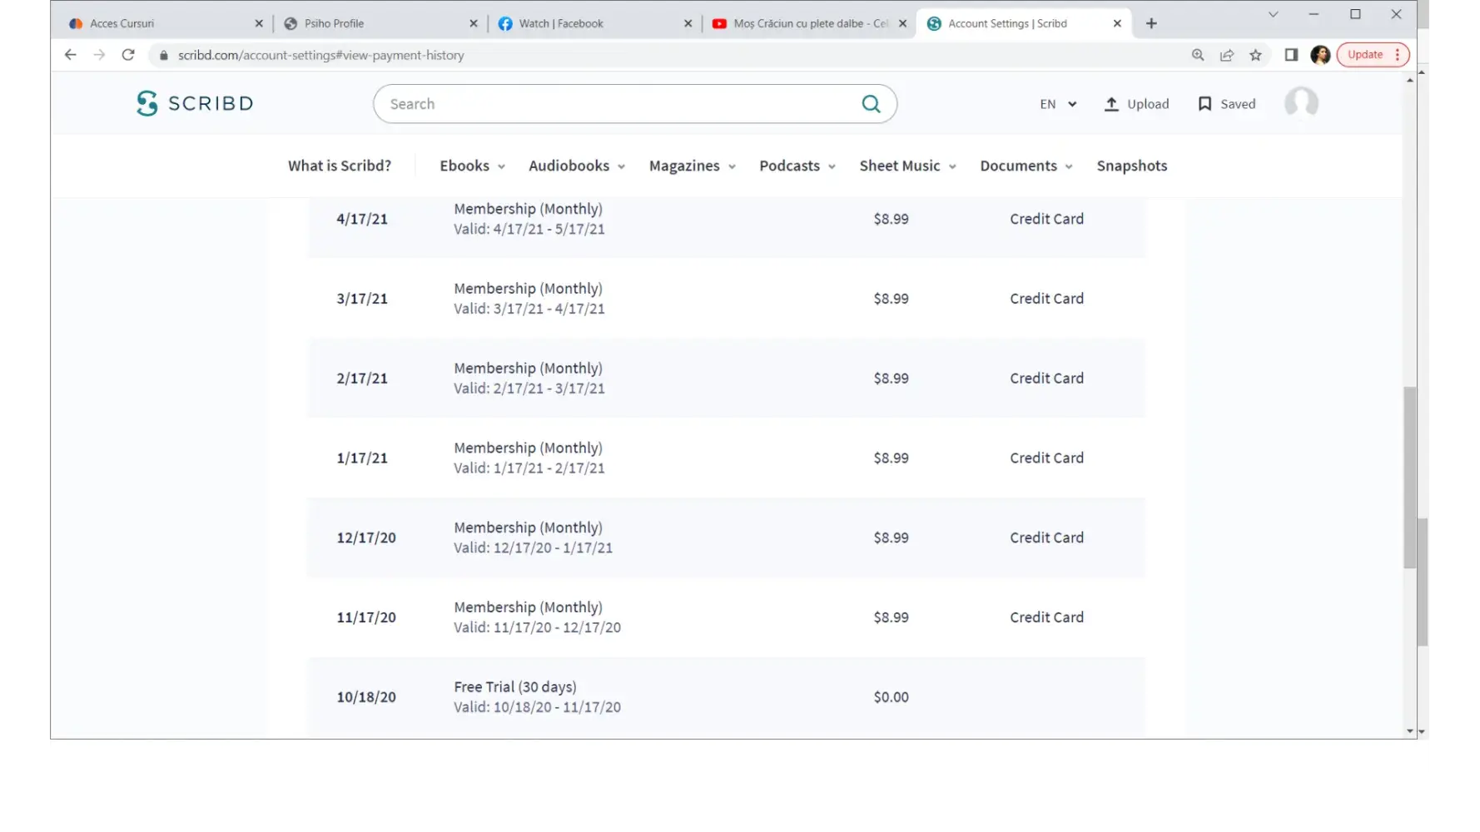The width and height of the screenshot is (1480, 832).
Task: Expand the Ebooks menu
Action: click(x=472, y=166)
